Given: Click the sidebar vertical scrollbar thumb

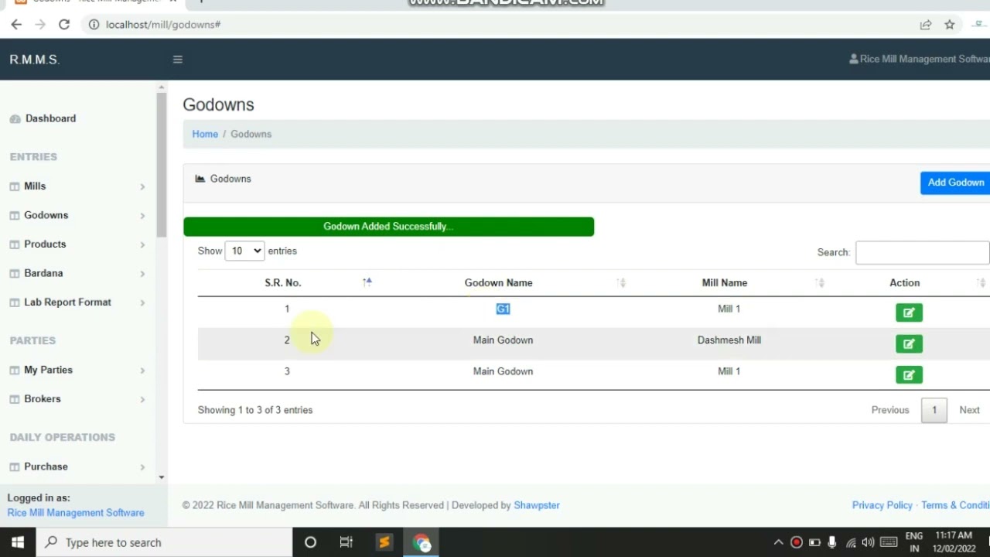Looking at the screenshot, I should (161, 165).
